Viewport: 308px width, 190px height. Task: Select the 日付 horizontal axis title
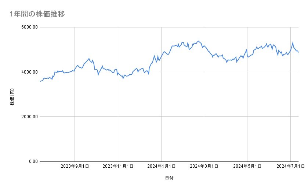[169, 178]
